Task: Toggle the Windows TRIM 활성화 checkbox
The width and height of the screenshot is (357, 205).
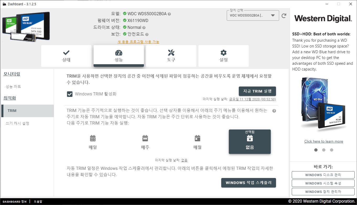Action: pos(70,94)
